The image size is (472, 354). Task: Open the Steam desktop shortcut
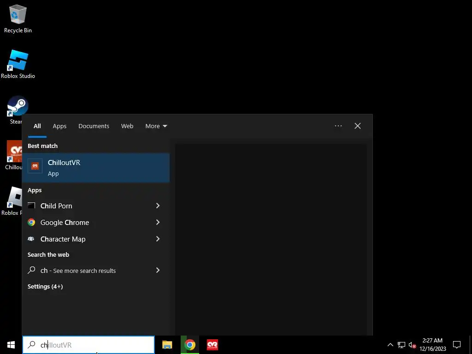pyautogui.click(x=14, y=110)
